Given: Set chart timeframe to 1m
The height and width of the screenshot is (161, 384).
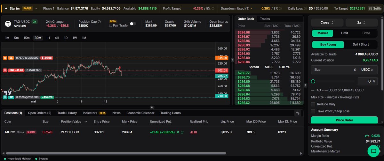Looking at the screenshot, I should click(x=7, y=38).
